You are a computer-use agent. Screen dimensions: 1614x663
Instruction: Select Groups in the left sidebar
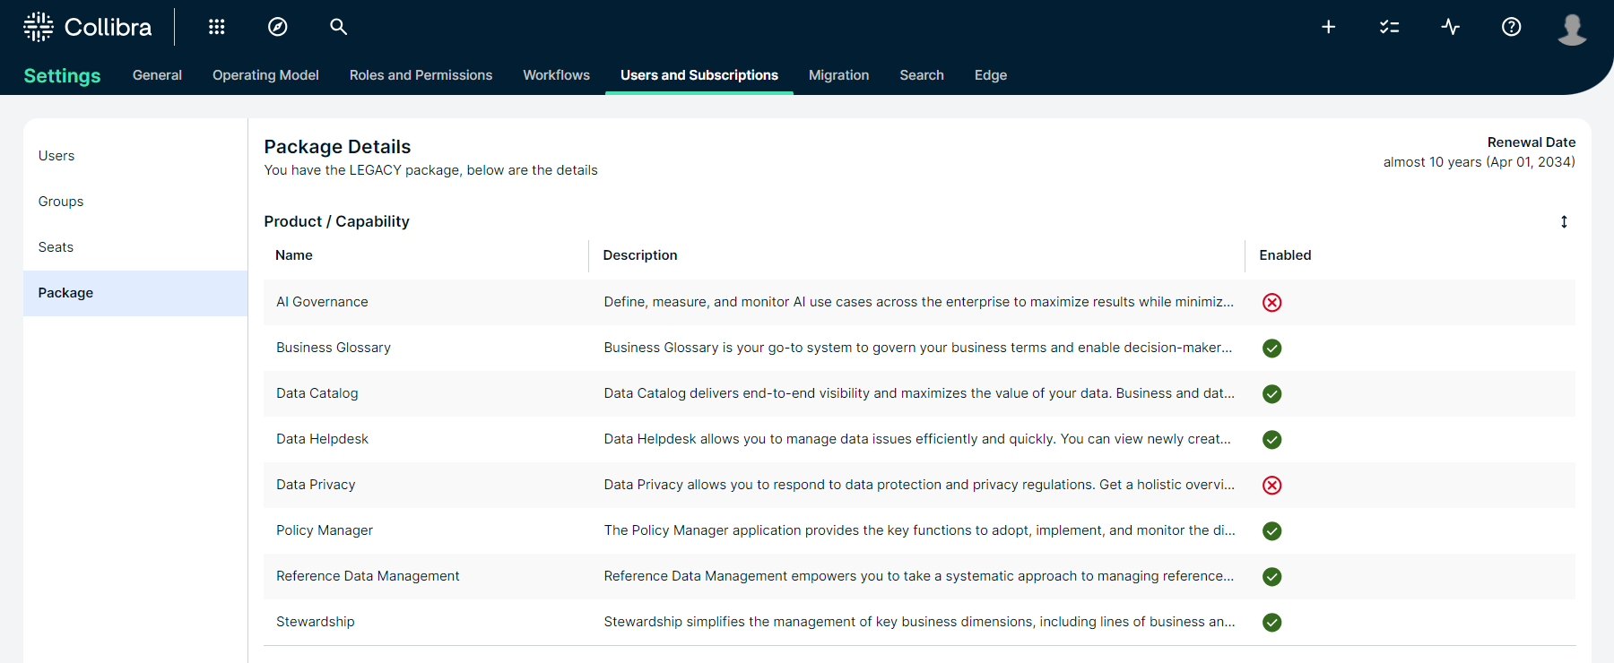pyautogui.click(x=61, y=202)
